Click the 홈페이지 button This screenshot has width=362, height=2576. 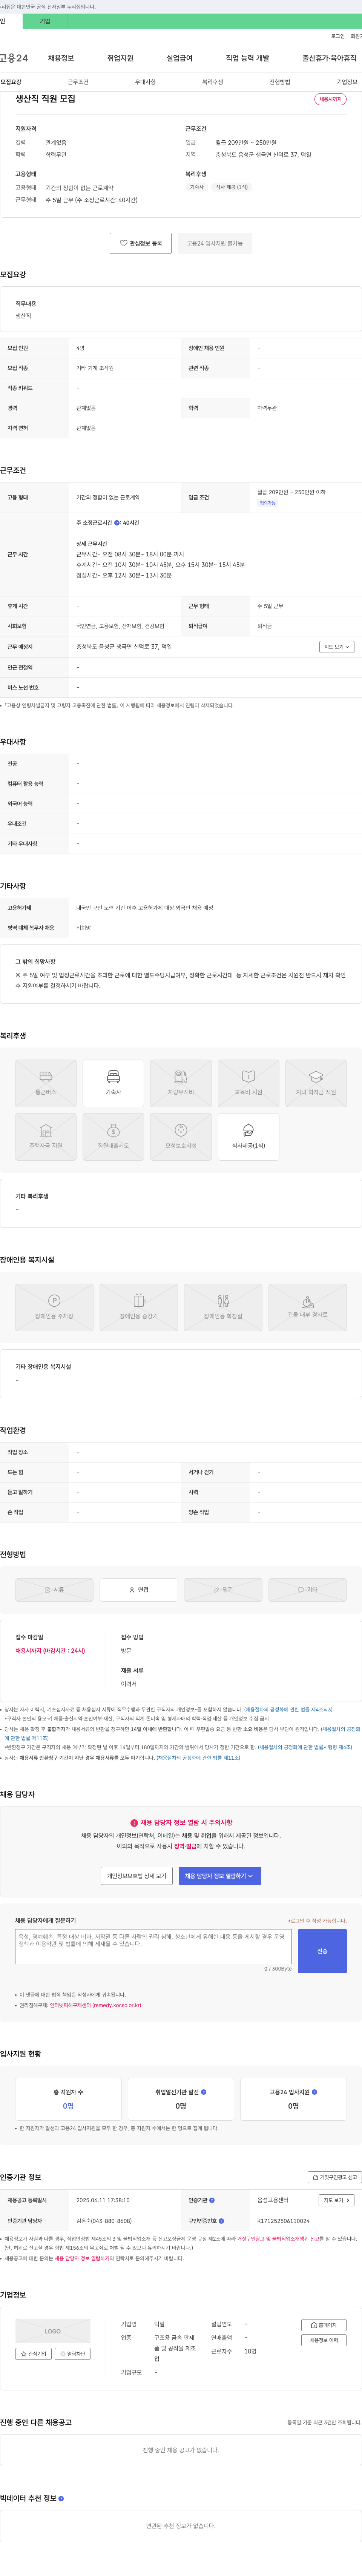pos(324,2325)
